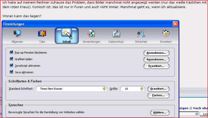Viewport: 208px width, 118px height.
Task: Open the Größe 16 dropdown
Action: [133, 89]
